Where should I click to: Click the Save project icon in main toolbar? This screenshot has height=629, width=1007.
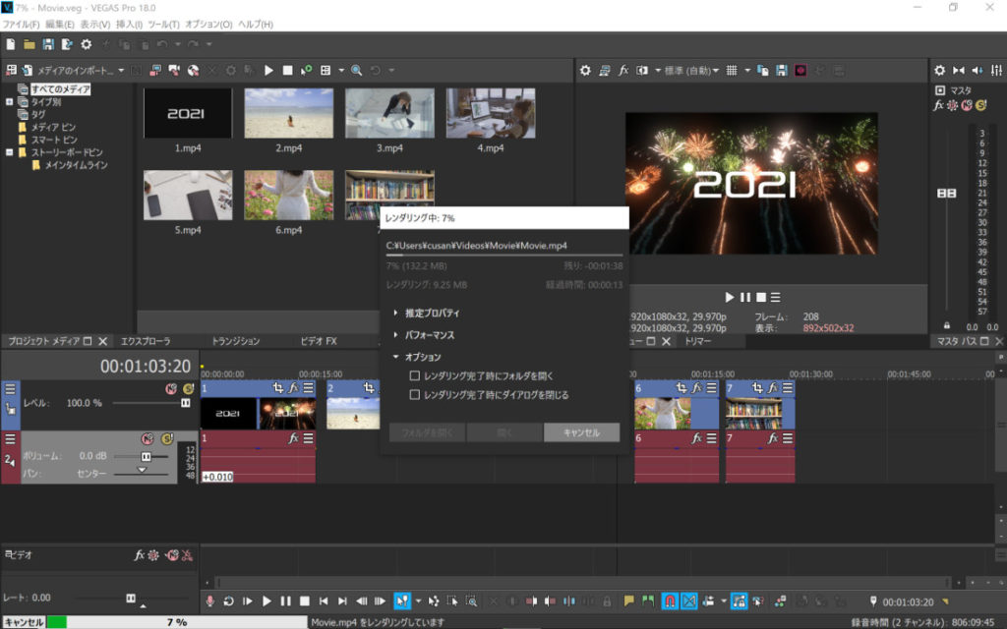(48, 44)
